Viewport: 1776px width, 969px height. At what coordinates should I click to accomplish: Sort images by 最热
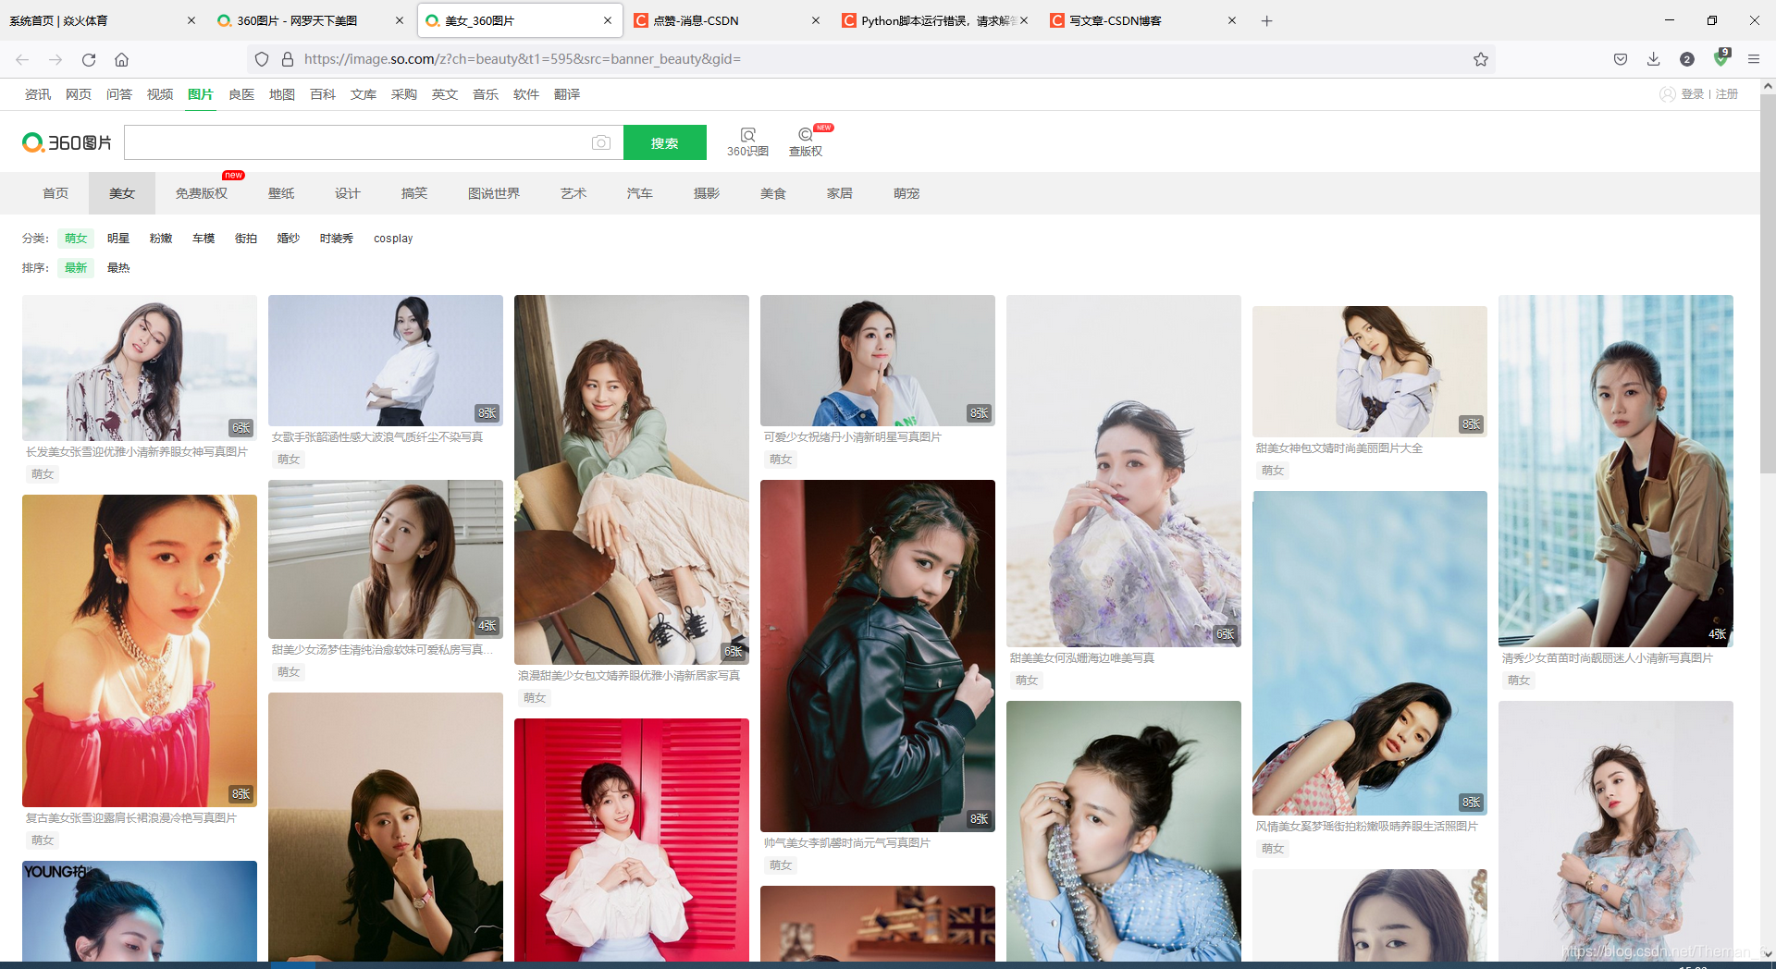[x=118, y=268]
